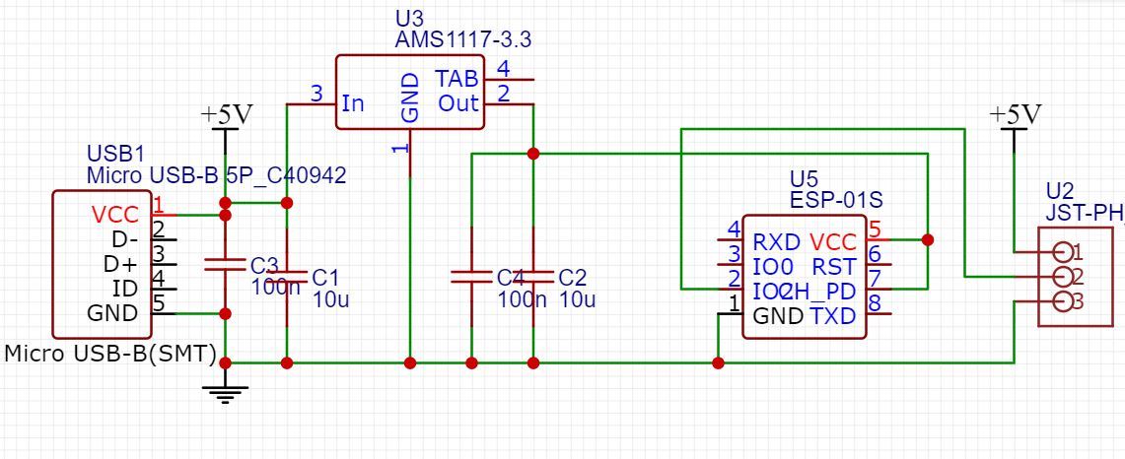Click the TXD pin label on ESP-01S
Screen dimensions: 1125x459
click(x=833, y=315)
